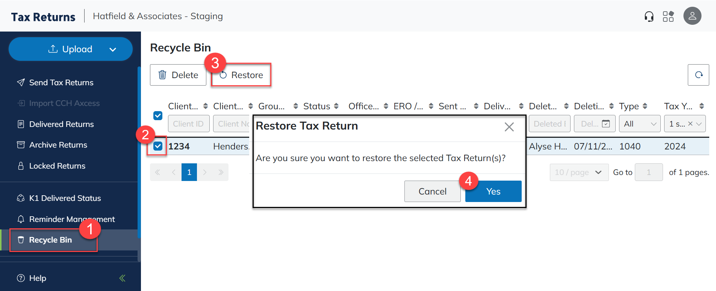Image resolution: width=716 pixels, height=291 pixels.
Task: Click the refresh icon button
Action: click(x=698, y=75)
